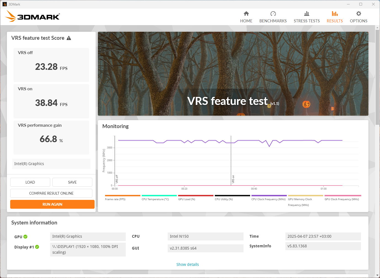Image resolution: width=380 pixels, height=278 pixels.
Task: Click Compare Result Online button
Action: [51, 193]
